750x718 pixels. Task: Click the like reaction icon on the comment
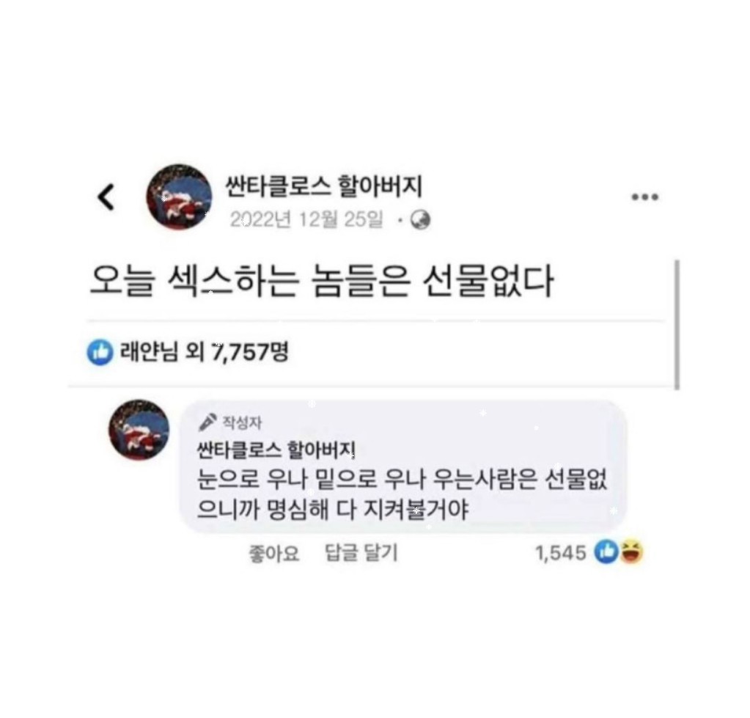click(606, 552)
